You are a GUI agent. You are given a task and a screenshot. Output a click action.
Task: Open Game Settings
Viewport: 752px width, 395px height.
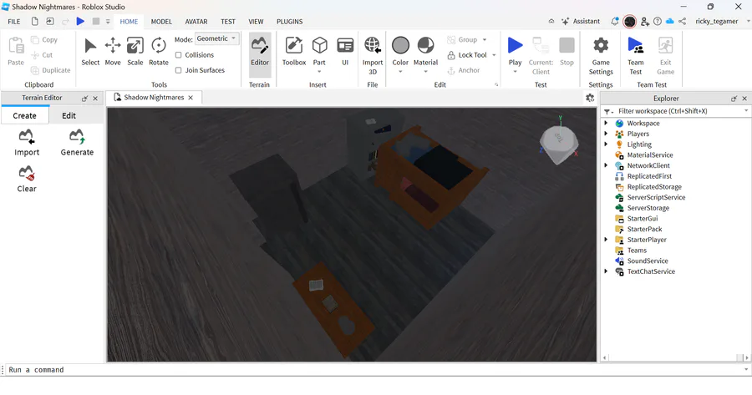601,56
